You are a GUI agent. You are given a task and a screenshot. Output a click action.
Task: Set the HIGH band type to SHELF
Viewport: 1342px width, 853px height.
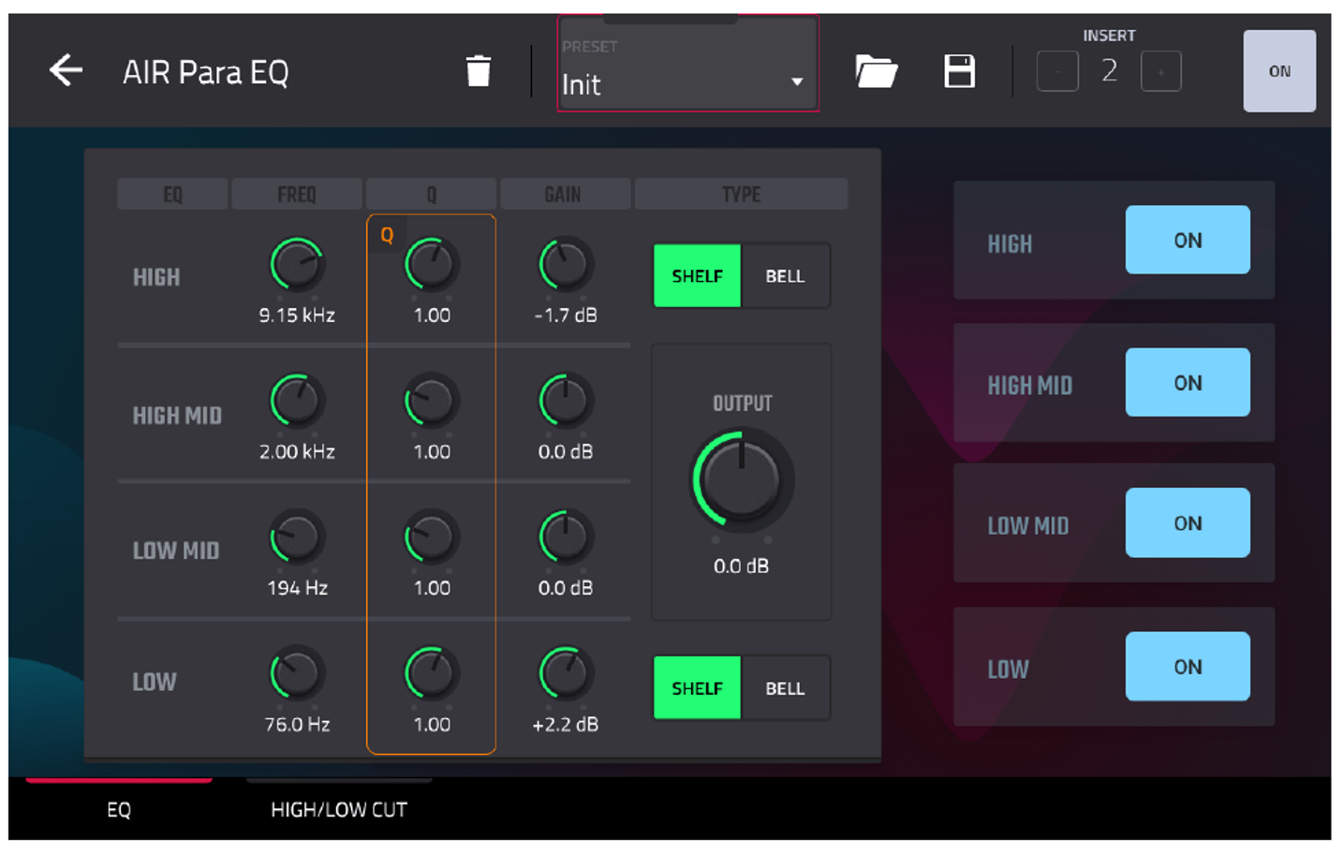(697, 276)
